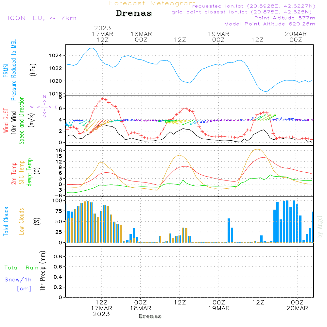Select the "grid point closest lon,lat" line
The height and width of the screenshot is (327, 327).
coord(242,12)
